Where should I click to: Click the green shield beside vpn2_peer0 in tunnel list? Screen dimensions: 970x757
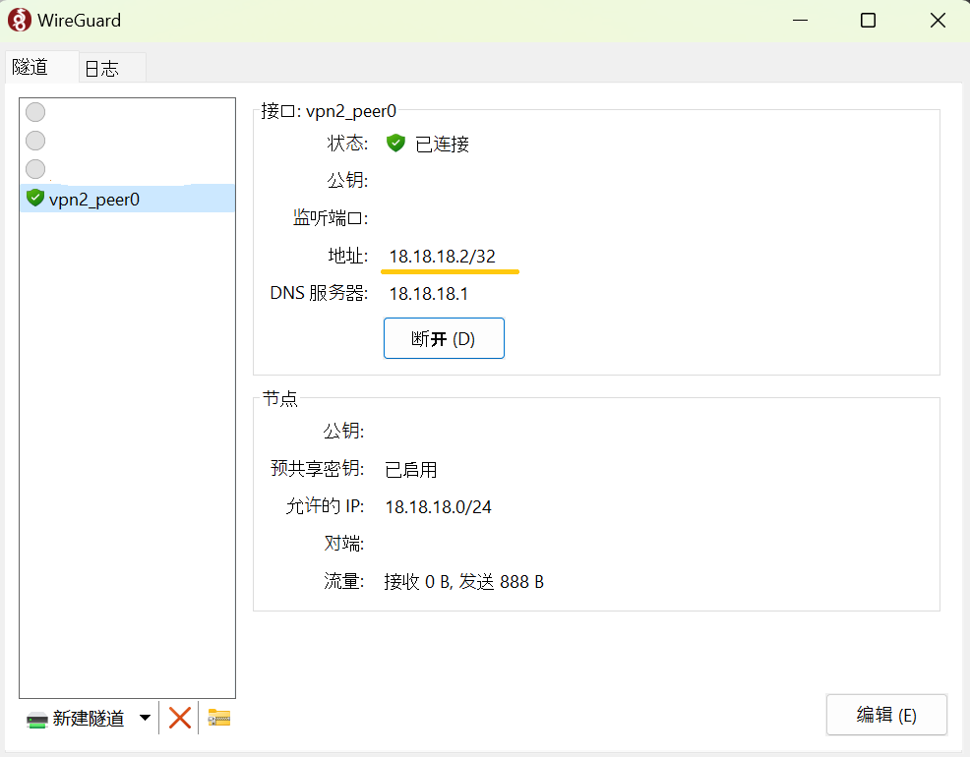(35, 198)
